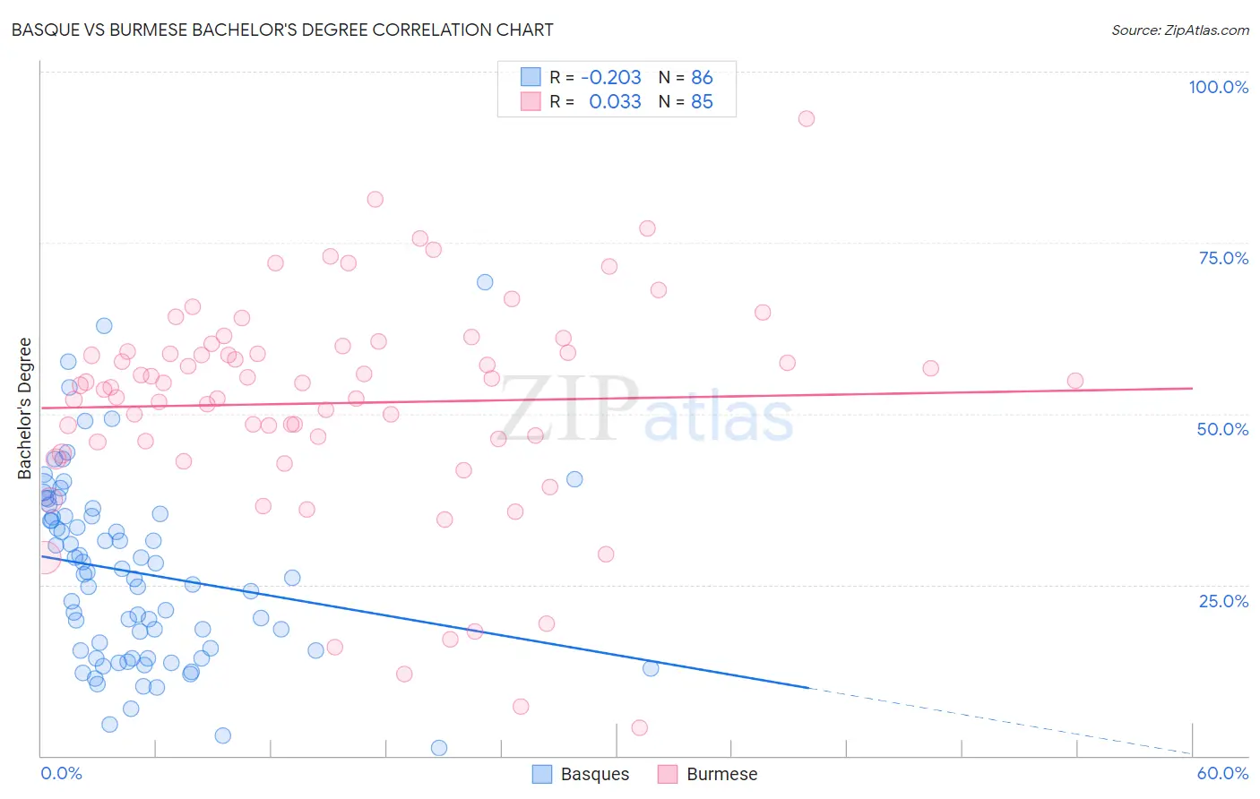Click the Burmese legend color swatch
This screenshot has width=1260, height=799.
(x=668, y=774)
